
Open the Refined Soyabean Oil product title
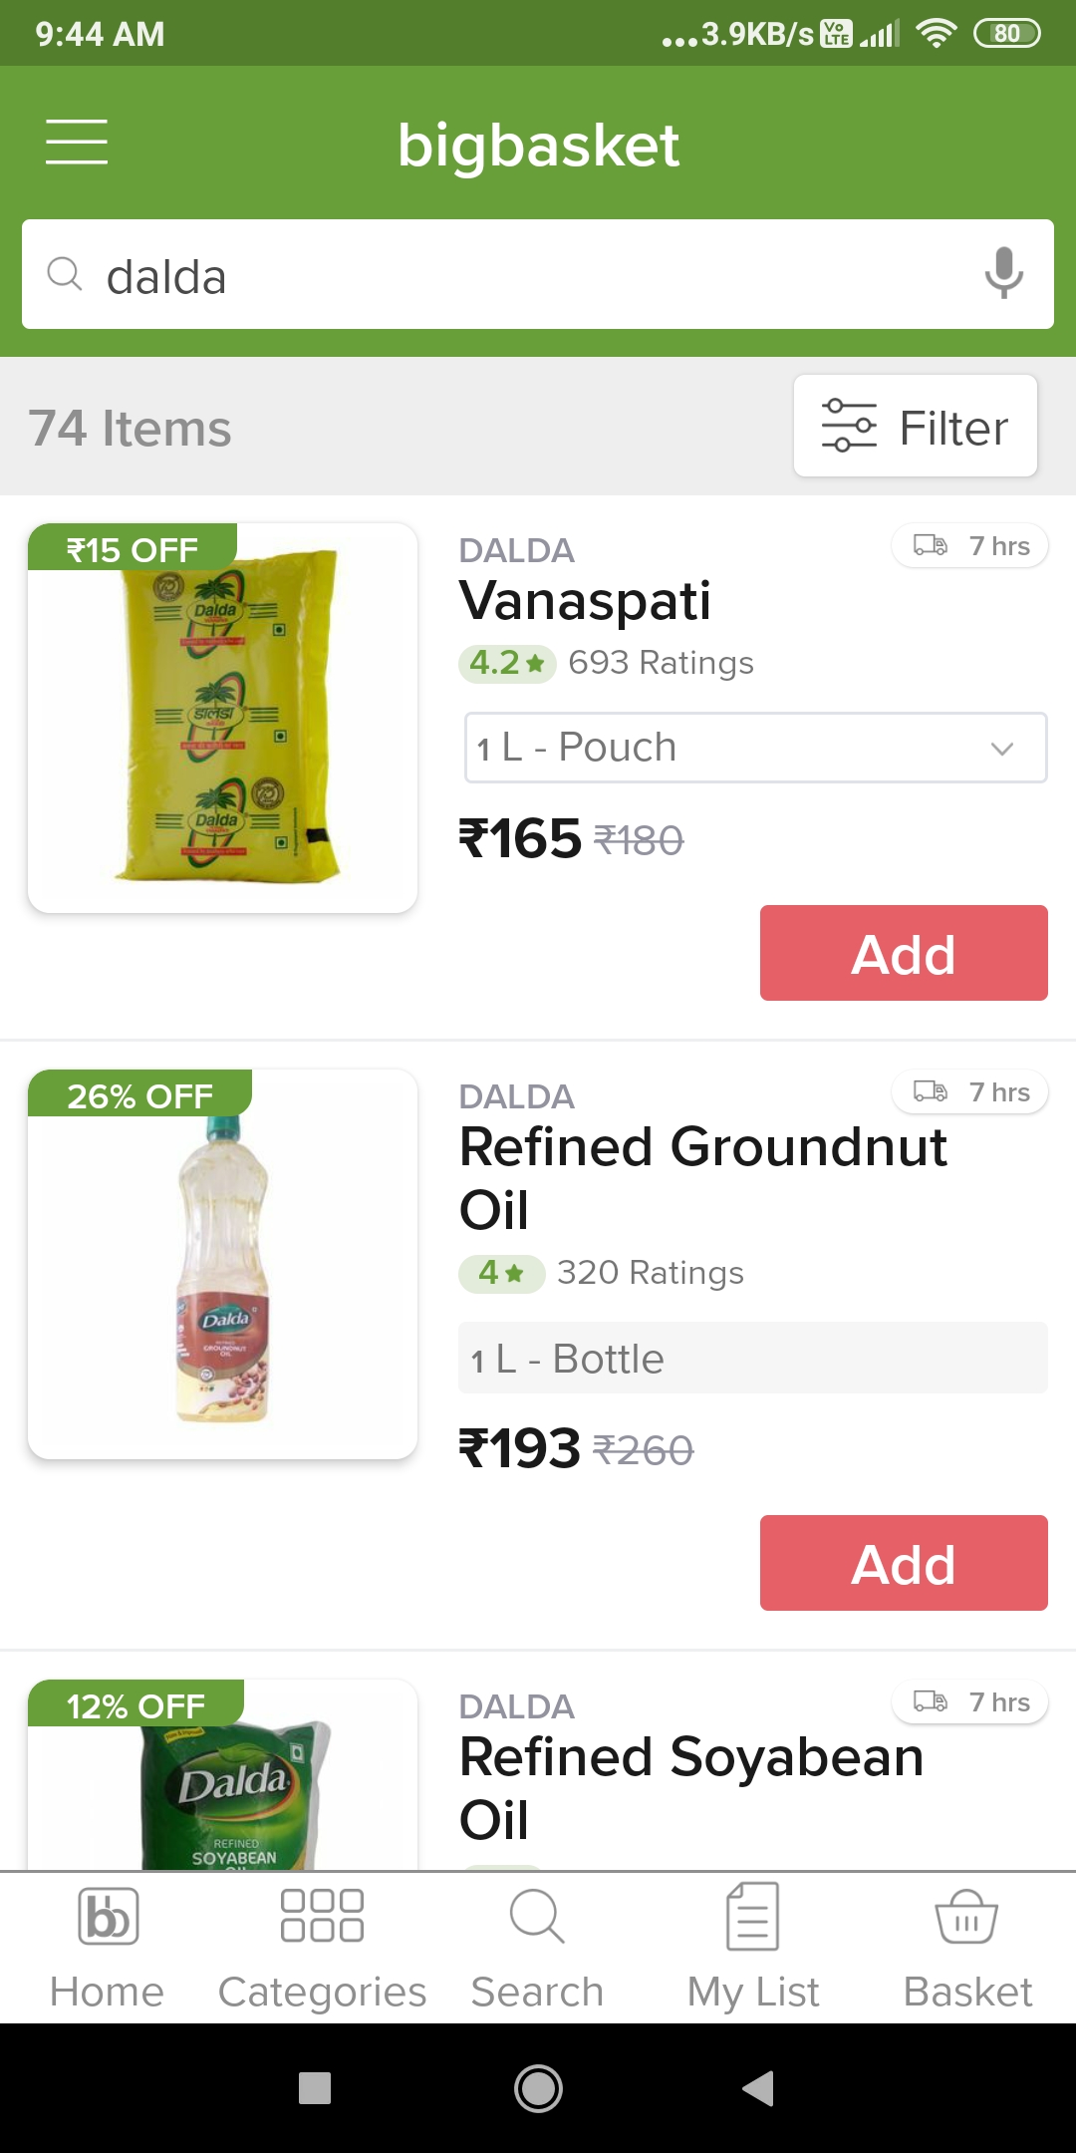691,1787
